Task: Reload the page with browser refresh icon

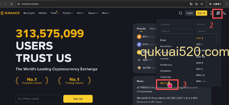Action: coord(11,4)
